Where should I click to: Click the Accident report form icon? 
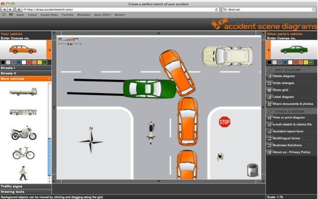click(269, 132)
